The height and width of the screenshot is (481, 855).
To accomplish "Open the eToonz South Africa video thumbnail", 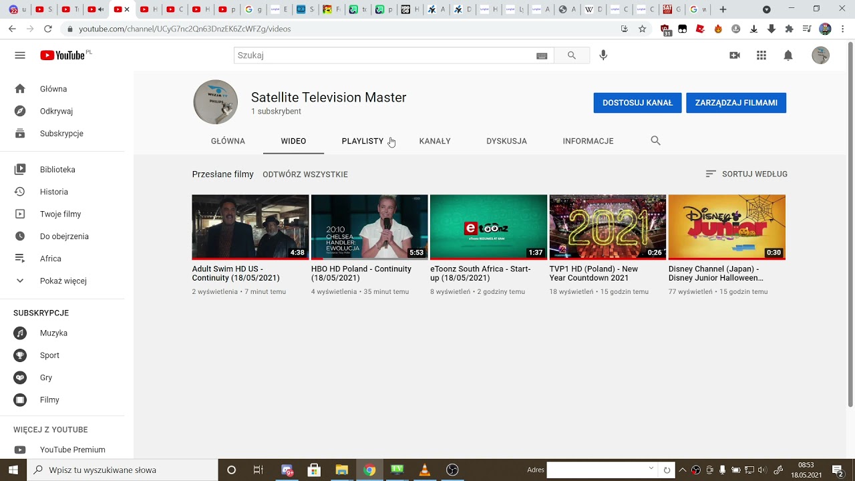I will point(488,226).
